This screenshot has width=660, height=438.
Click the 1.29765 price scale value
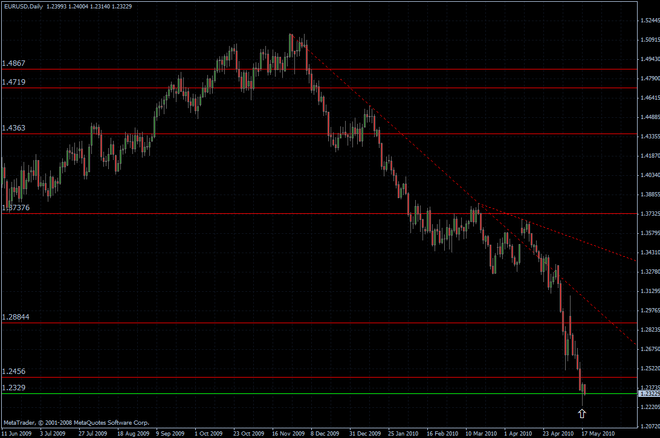tap(650, 311)
